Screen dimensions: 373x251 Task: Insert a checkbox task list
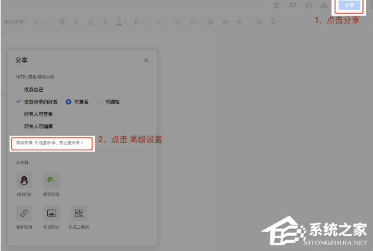[210, 22]
